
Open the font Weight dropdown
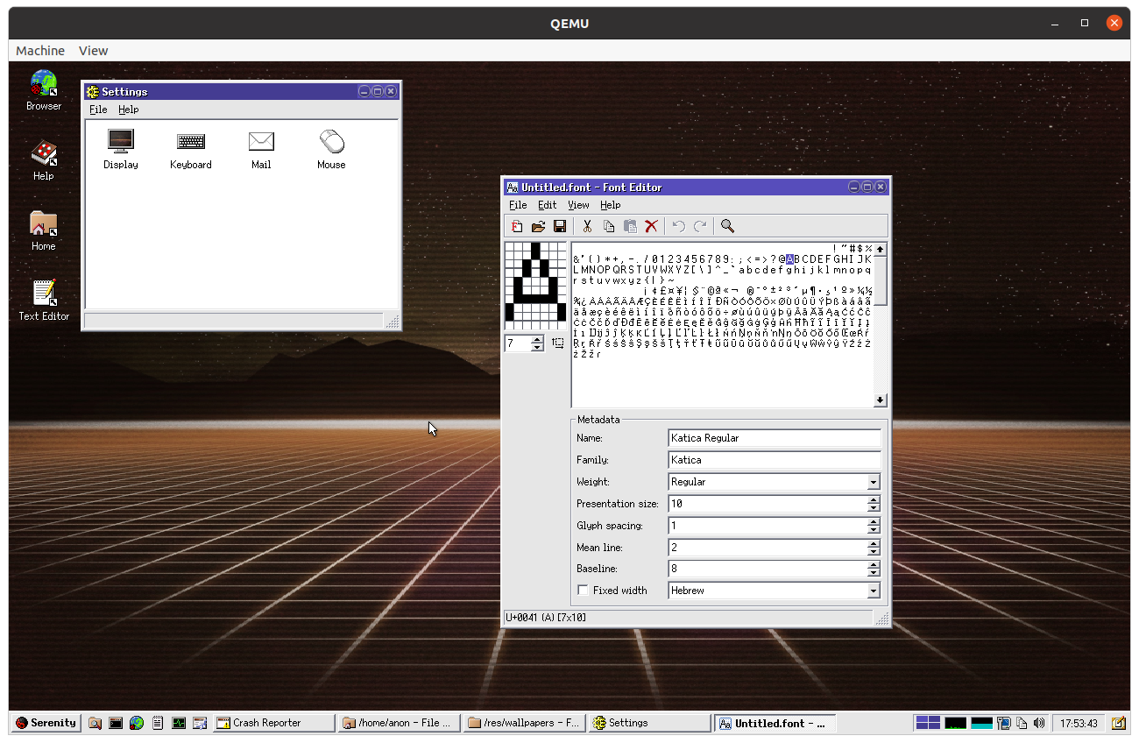click(x=873, y=481)
